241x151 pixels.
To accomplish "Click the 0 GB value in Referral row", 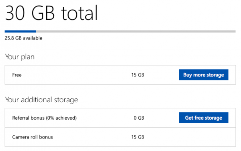I will coord(139,118).
